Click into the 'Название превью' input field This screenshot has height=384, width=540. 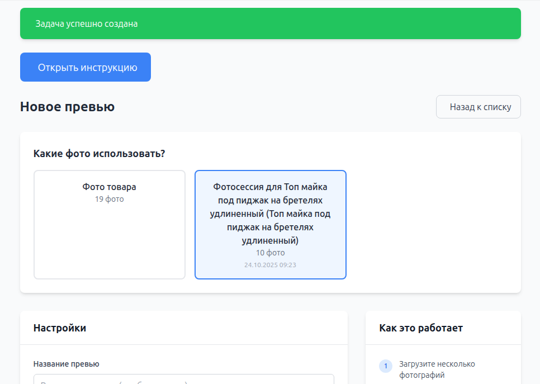(183, 379)
